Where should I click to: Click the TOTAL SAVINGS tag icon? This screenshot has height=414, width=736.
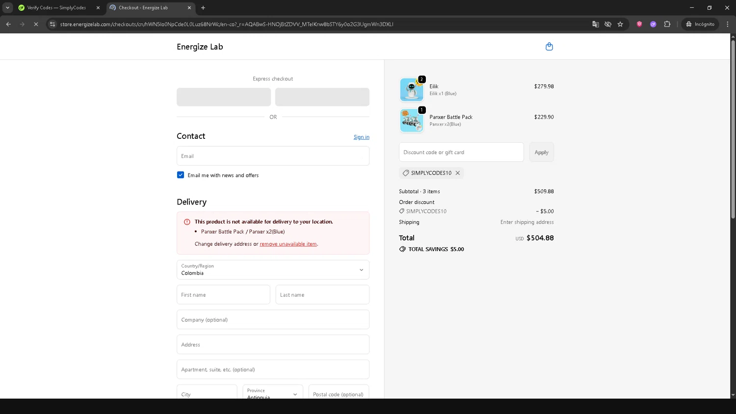point(402,249)
